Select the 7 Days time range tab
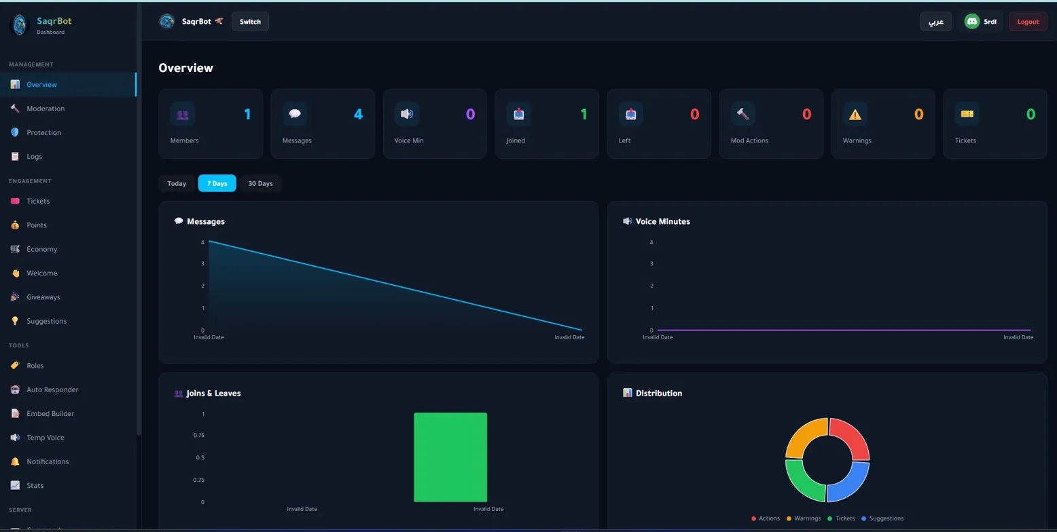Screen dimensions: 1057x532 [x=217, y=183]
